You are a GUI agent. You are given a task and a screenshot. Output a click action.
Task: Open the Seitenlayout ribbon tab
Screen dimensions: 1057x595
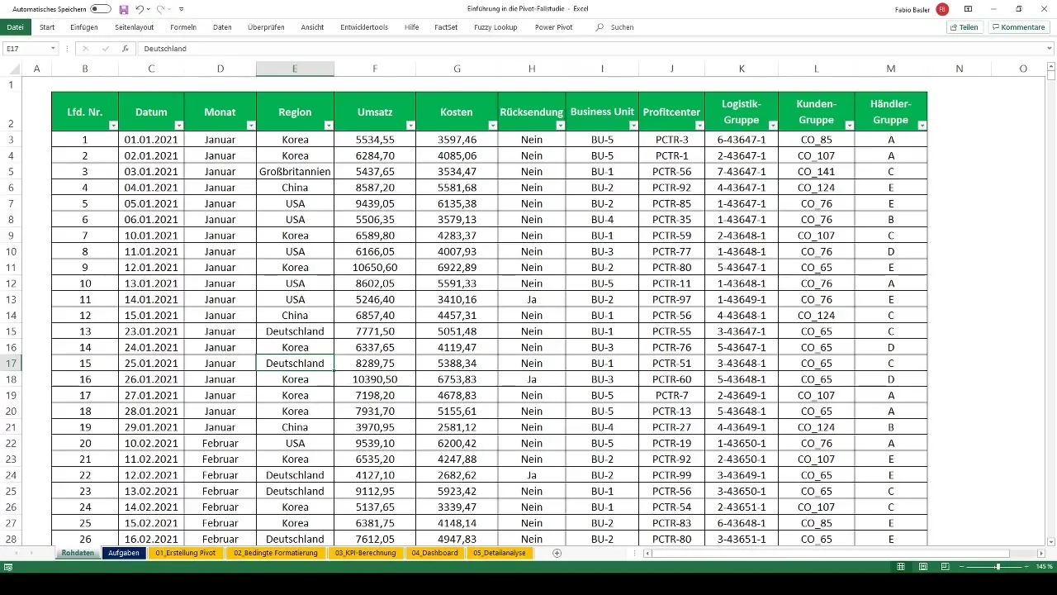click(134, 27)
